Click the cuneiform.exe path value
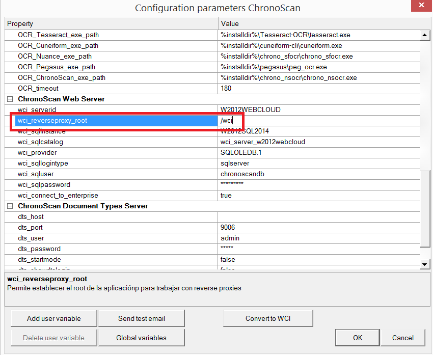 click(x=281, y=46)
